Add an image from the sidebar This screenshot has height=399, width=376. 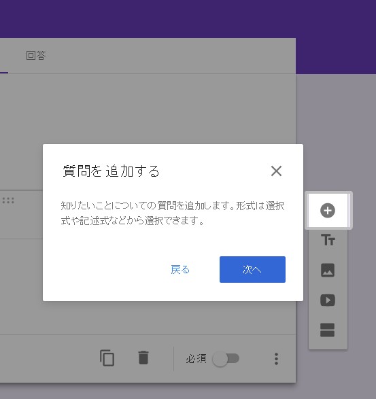point(327,270)
